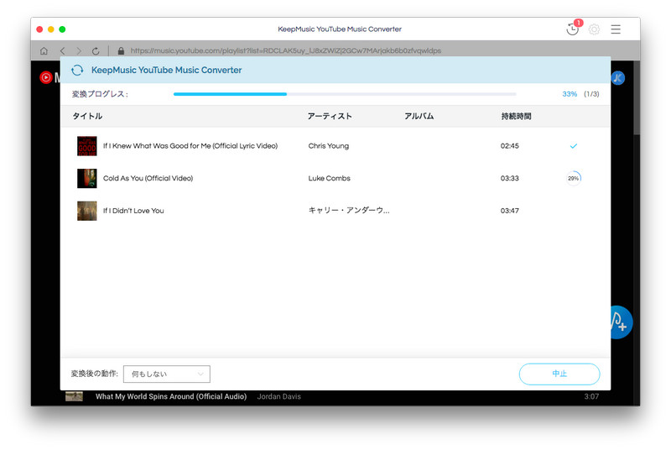The height and width of the screenshot is (450, 671).
Task: Click the converter sync icon in header
Action: (77, 71)
